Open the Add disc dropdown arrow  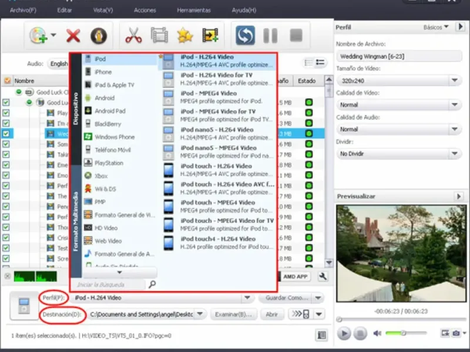[x=53, y=35]
